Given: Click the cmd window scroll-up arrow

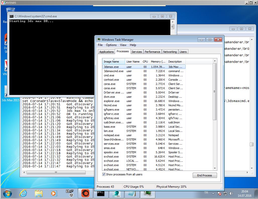Looking at the screenshot, I should click(172, 22).
